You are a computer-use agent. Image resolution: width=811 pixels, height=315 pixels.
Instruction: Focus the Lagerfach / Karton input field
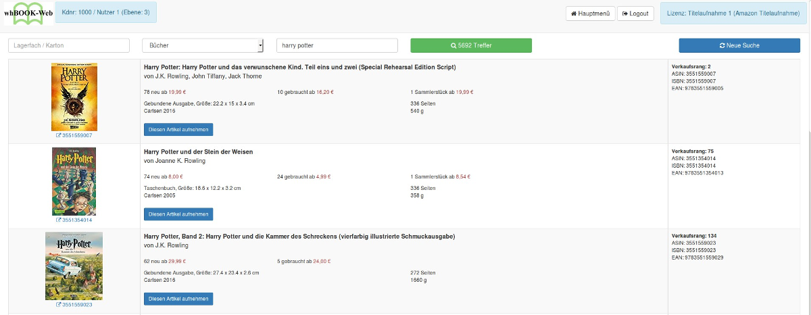click(x=68, y=45)
